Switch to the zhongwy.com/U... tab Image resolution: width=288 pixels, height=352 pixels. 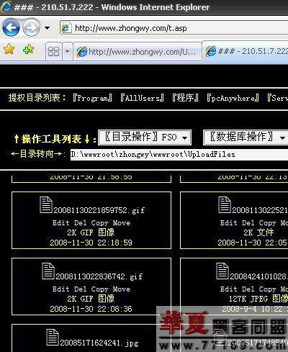[138, 52]
